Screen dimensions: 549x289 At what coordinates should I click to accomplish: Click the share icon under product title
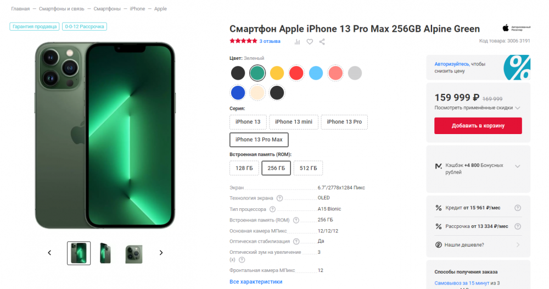(x=322, y=42)
